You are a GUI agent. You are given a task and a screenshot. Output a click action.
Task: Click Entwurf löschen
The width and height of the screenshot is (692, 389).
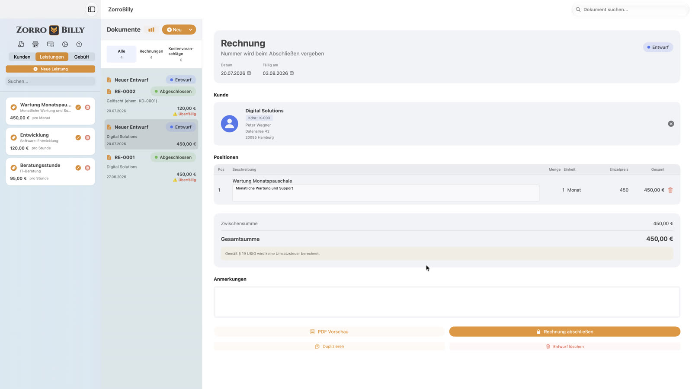coord(565,346)
